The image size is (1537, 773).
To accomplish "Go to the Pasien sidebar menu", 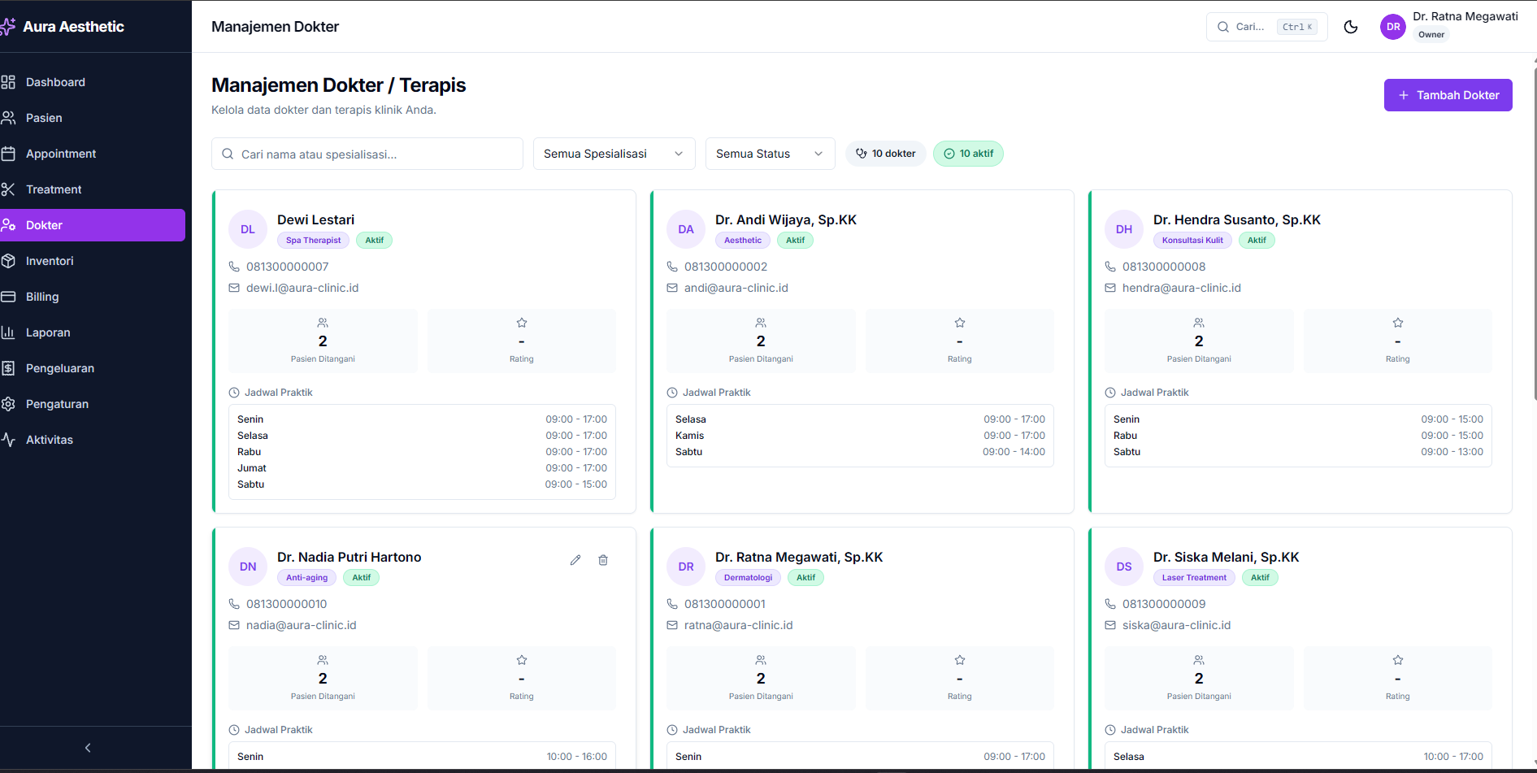I will tap(44, 118).
